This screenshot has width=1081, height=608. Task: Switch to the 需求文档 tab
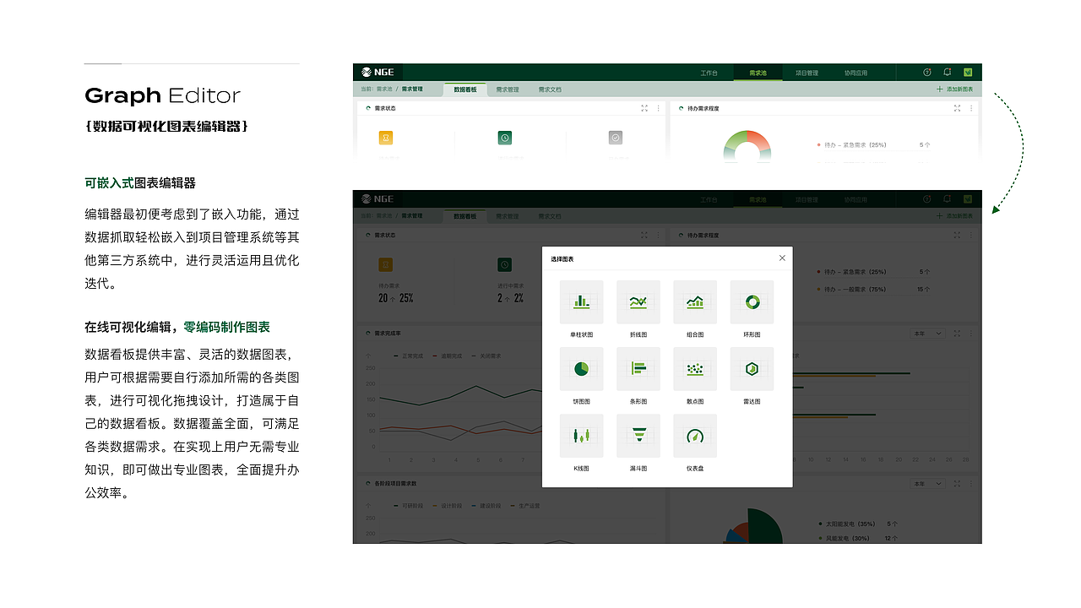[551, 215]
